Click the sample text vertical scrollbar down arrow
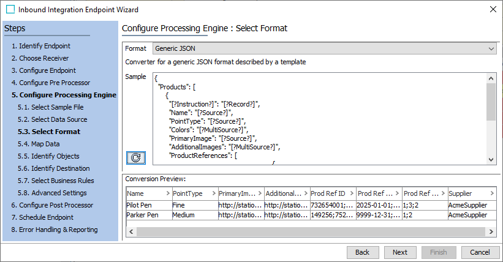The image size is (503, 262). click(491, 160)
